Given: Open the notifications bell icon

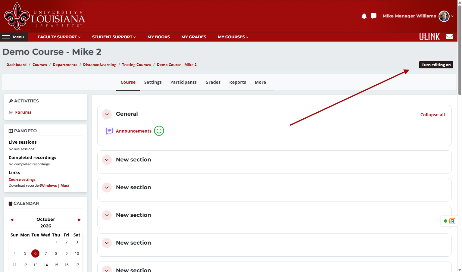Looking at the screenshot, I should pos(364,16).
